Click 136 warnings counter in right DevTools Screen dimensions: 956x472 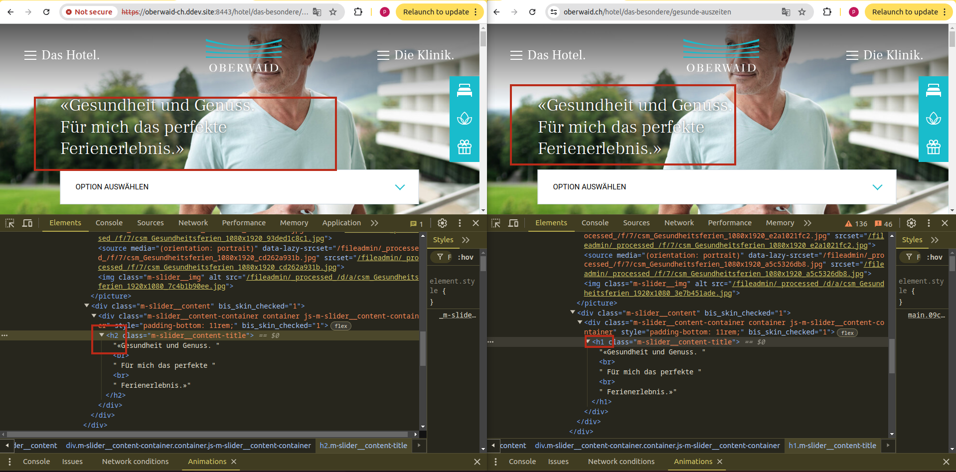pyautogui.click(x=856, y=224)
